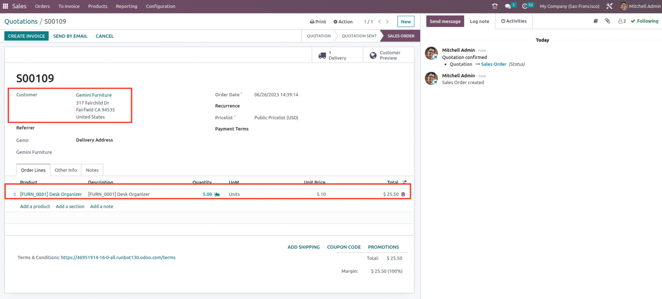Open the terms and conditions URL
Viewport: 662px width, 299px height.
point(118,258)
